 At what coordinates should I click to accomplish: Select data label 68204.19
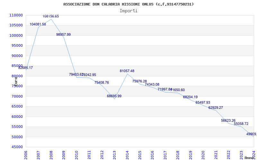190,97
